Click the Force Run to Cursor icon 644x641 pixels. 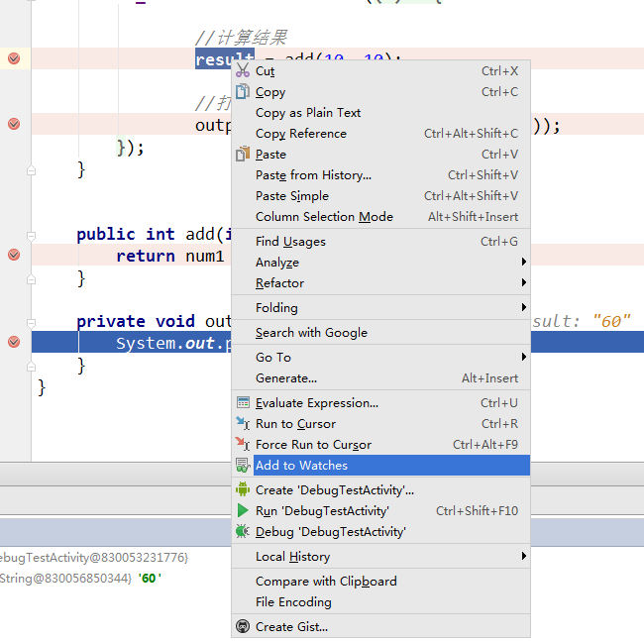tap(243, 444)
